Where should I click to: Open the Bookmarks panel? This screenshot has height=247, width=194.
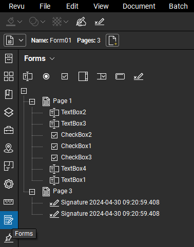pyautogui.click(x=9, y=94)
